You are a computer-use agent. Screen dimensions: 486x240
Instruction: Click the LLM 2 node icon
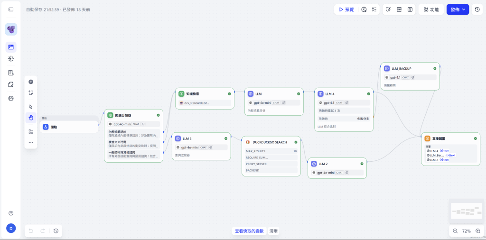(314, 164)
